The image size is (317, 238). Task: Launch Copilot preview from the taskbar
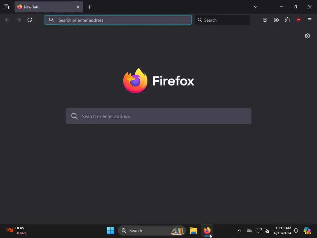pyautogui.click(x=307, y=231)
